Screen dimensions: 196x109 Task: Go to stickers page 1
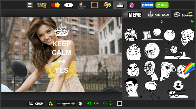click(159, 22)
